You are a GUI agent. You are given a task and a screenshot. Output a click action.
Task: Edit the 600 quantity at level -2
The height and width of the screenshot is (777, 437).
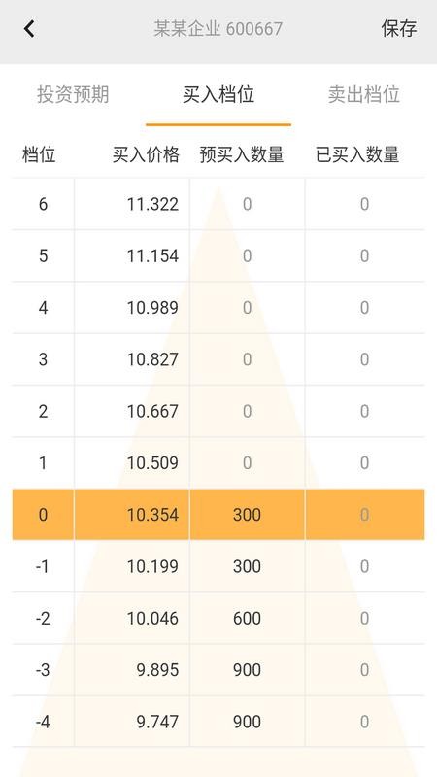248,618
